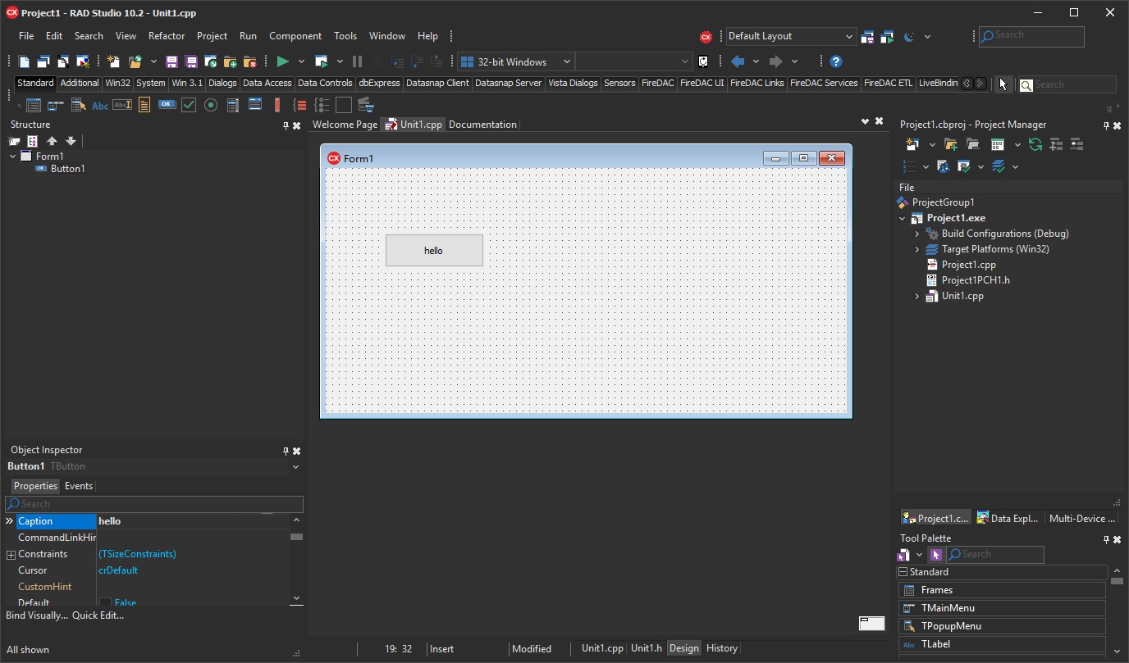Click the Save All toolbar icon
Image resolution: width=1129 pixels, height=663 pixels.
[191, 61]
